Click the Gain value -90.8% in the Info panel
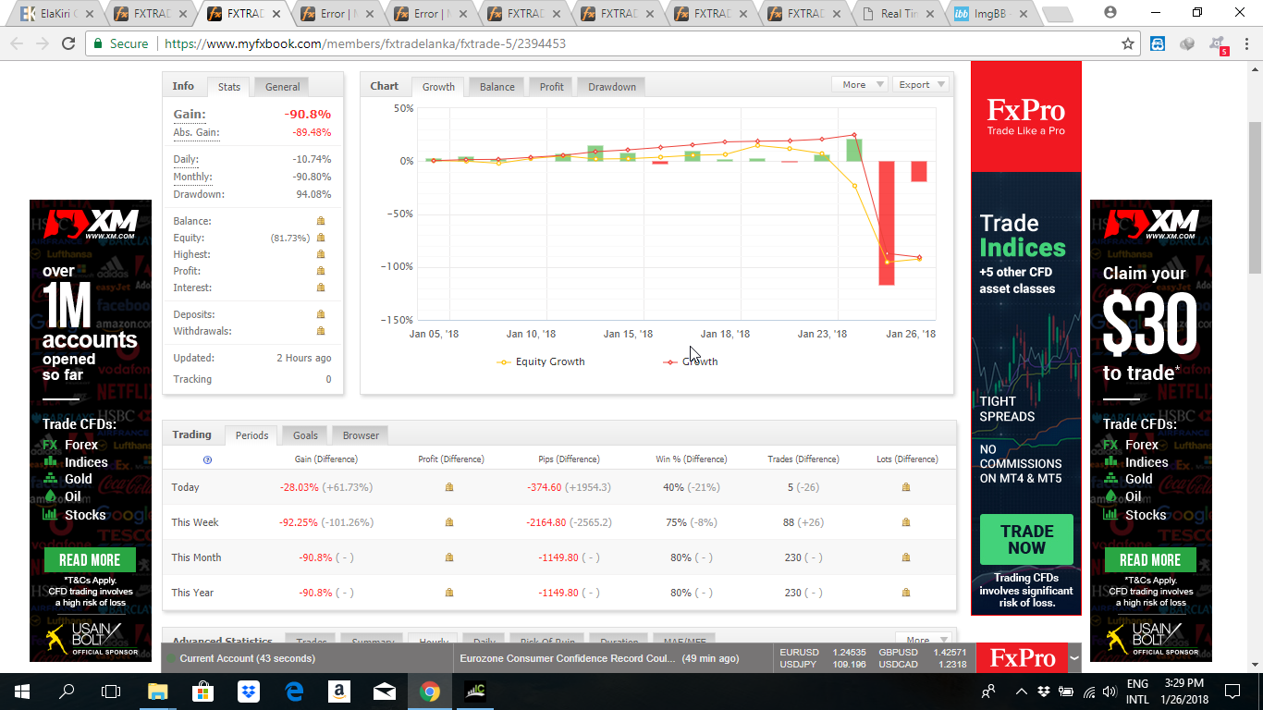 (x=307, y=115)
